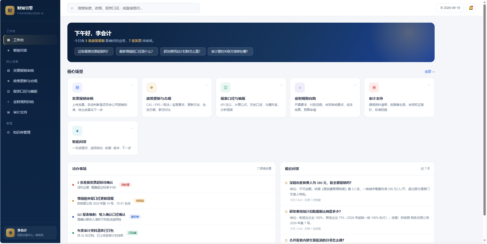This screenshot has width=487, height=244.
Task: Click the 进行中 status tag
Action: coord(135,217)
